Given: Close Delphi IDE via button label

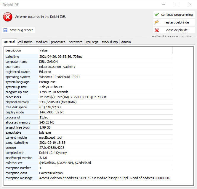Looking at the screenshot, I should click(x=174, y=30).
